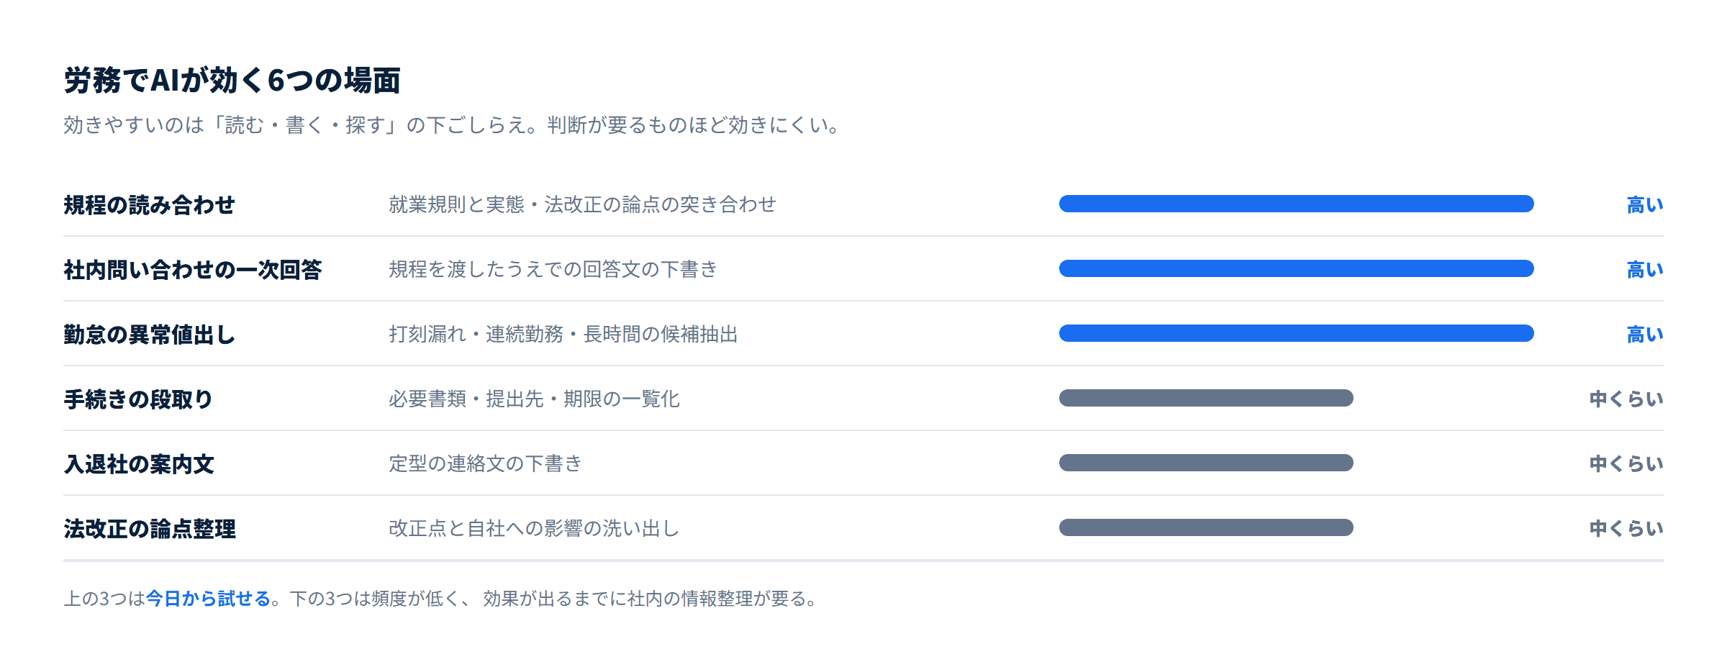Image resolution: width=1727 pixels, height=662 pixels.
Task: Click the 高い label for 規程の読み合わせ
Action: 1645,204
